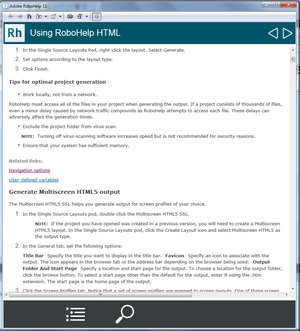Click 'Tips for optimal project generation' heading
The width and height of the screenshot is (300, 331).
coord(57,82)
